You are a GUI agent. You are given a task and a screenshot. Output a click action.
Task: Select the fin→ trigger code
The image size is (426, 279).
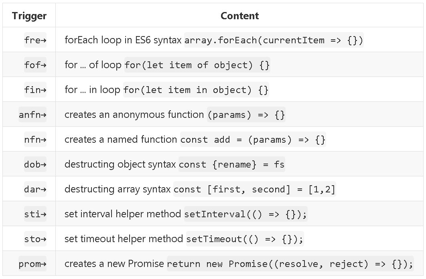35,90
